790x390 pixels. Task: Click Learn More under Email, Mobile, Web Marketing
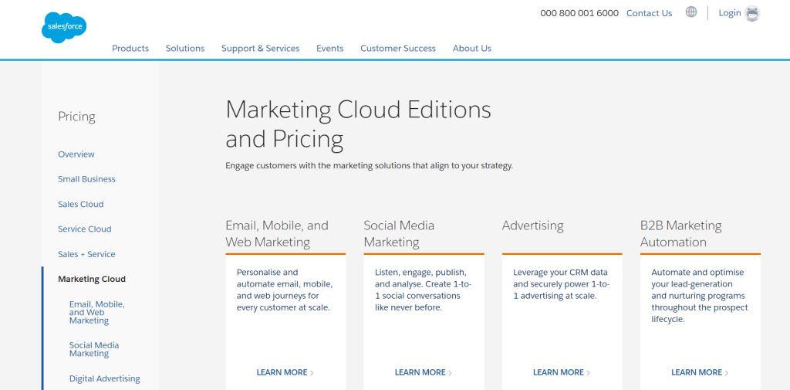tap(285, 372)
